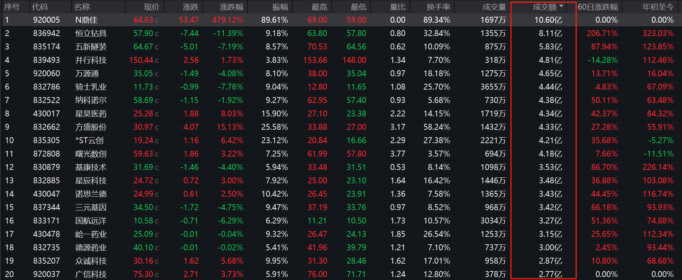
Task: Sort by the 成交额 column header
Action: (544, 7)
